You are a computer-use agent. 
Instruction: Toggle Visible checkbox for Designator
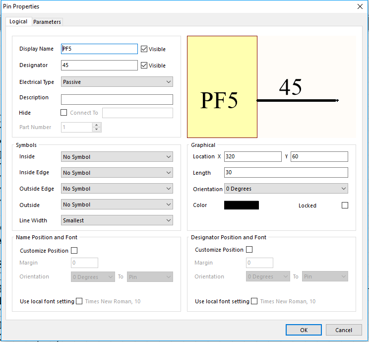[x=144, y=66]
